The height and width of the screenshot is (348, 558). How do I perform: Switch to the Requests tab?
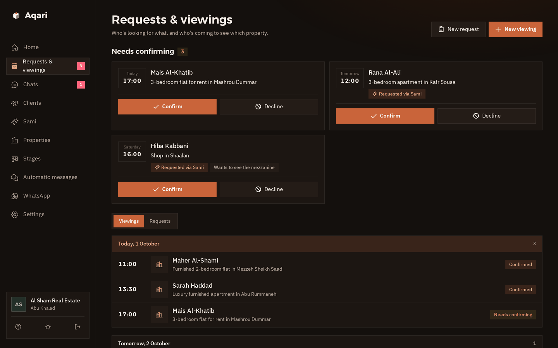click(160, 221)
